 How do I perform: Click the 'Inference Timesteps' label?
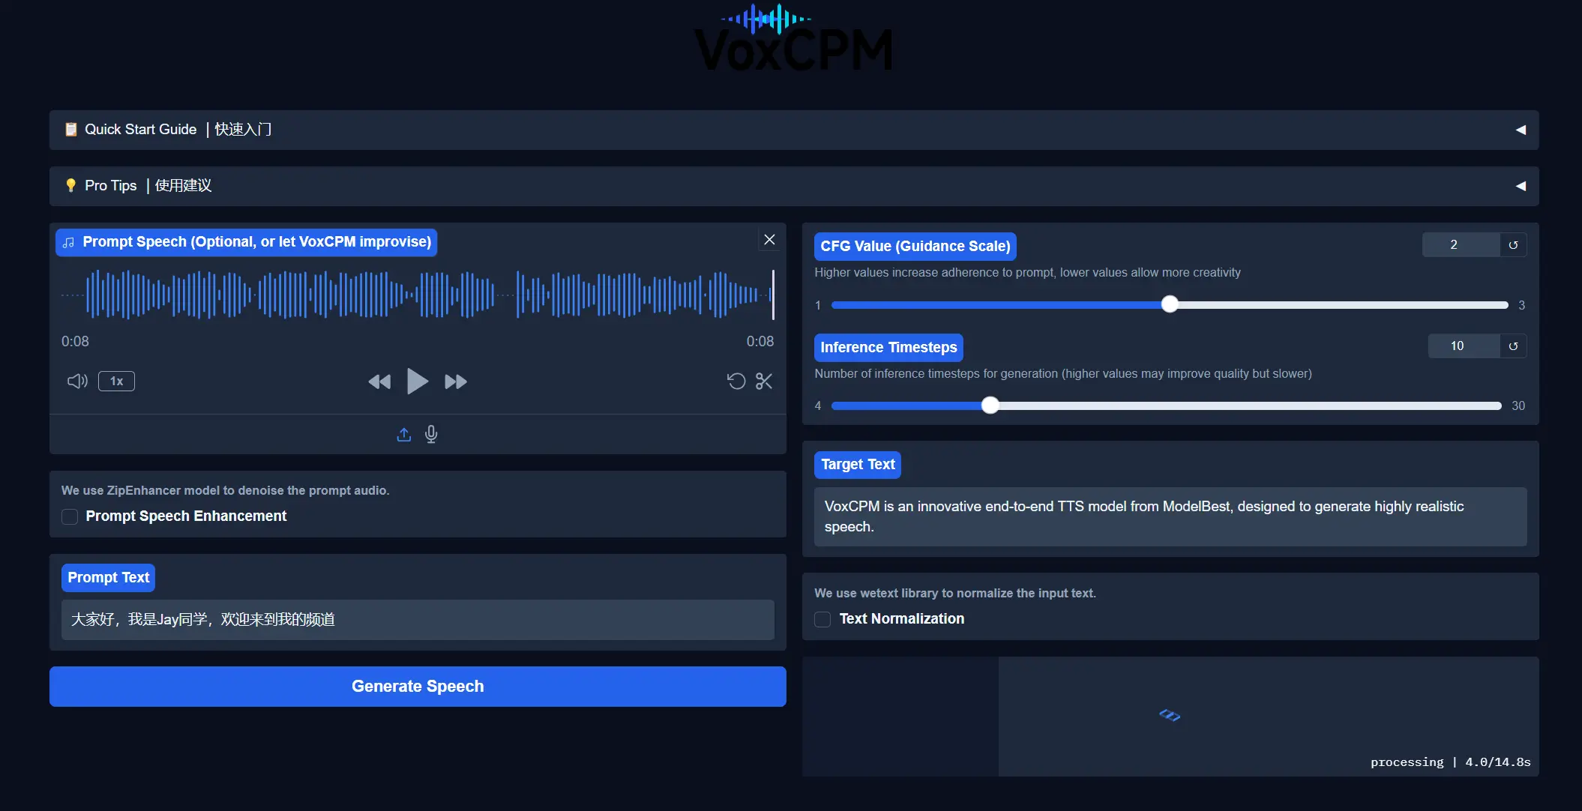[x=888, y=348]
